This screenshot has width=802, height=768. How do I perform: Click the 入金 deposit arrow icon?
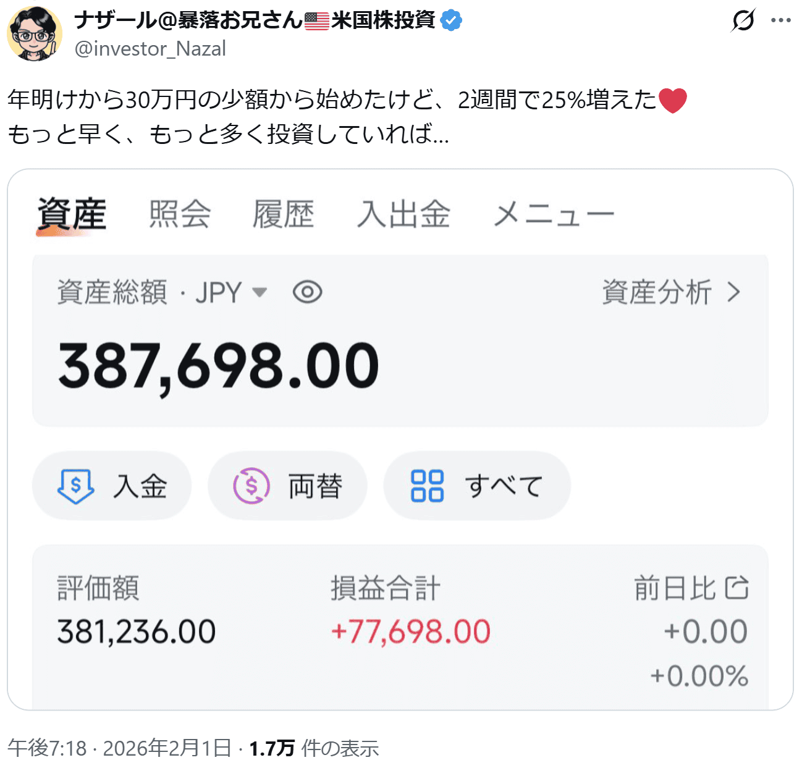[x=75, y=486]
